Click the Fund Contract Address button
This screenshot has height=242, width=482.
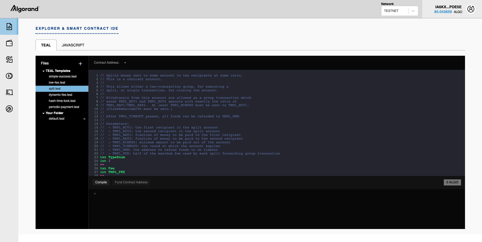coord(131,182)
